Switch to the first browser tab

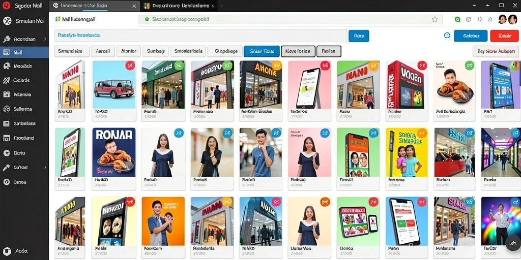click(x=95, y=6)
